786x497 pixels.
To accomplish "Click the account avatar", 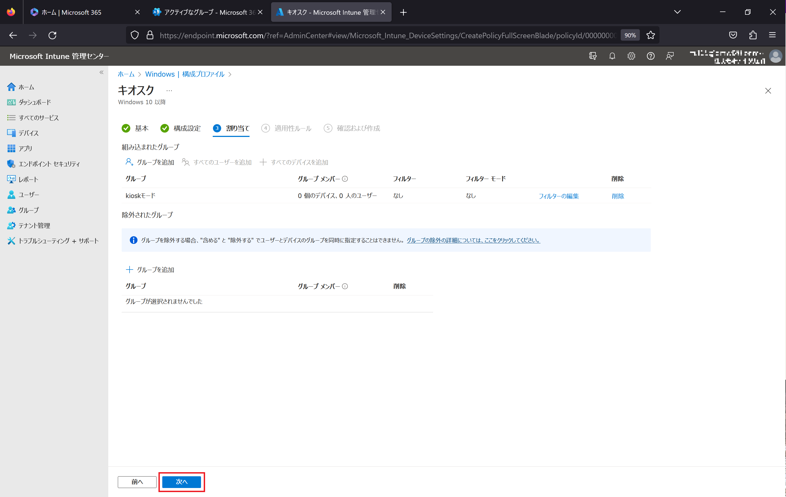I will tap(776, 56).
